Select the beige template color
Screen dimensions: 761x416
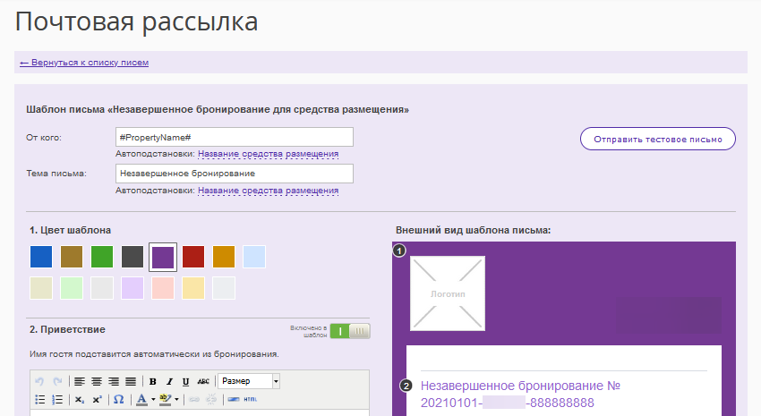pyautogui.click(x=41, y=288)
